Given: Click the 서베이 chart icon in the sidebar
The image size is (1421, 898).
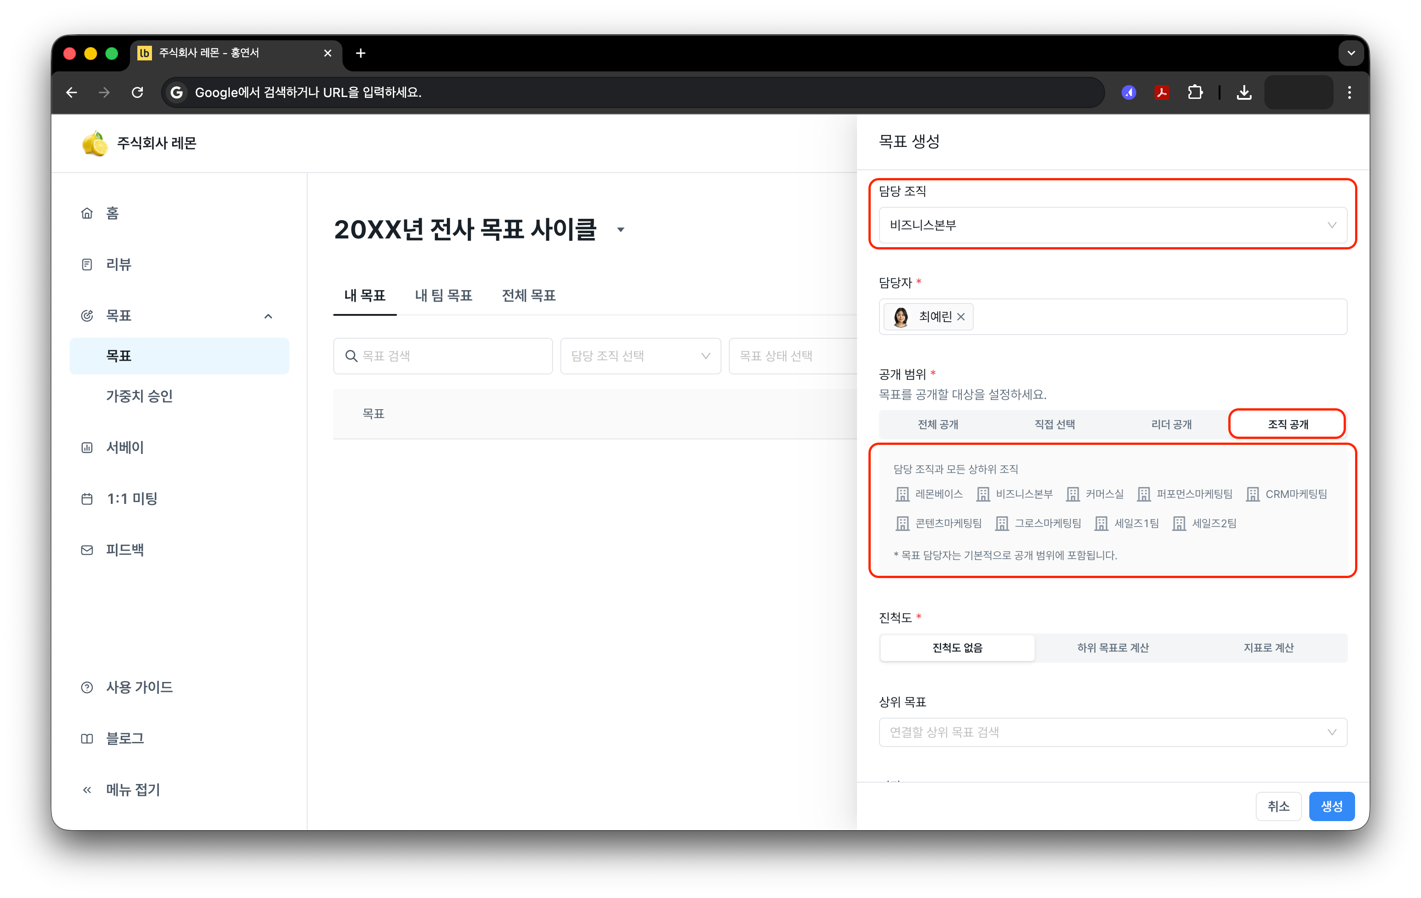Looking at the screenshot, I should [x=87, y=447].
